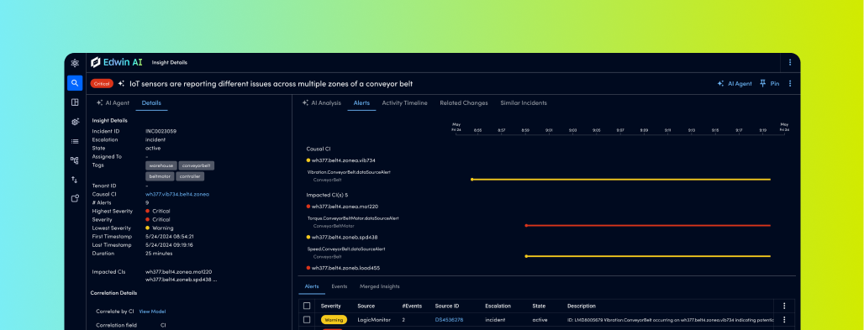Open the up-down arrows icon in sidebar
The image size is (864, 330).
pyautogui.click(x=75, y=180)
